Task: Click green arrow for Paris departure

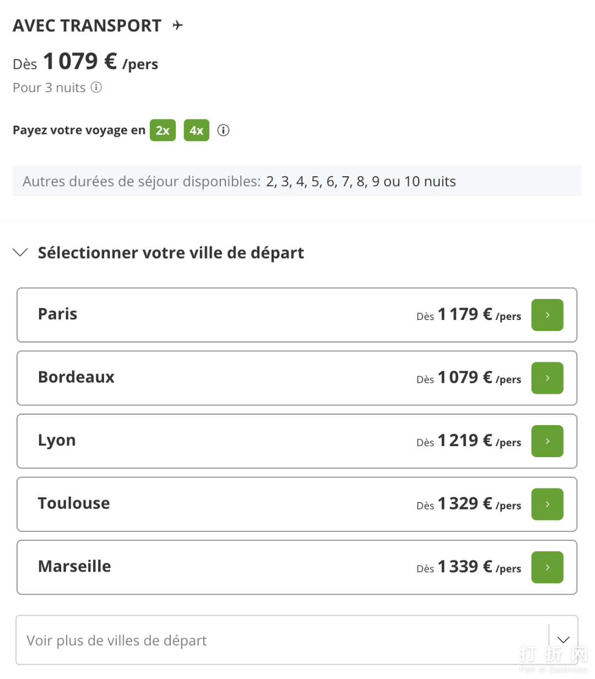Action: (x=547, y=315)
